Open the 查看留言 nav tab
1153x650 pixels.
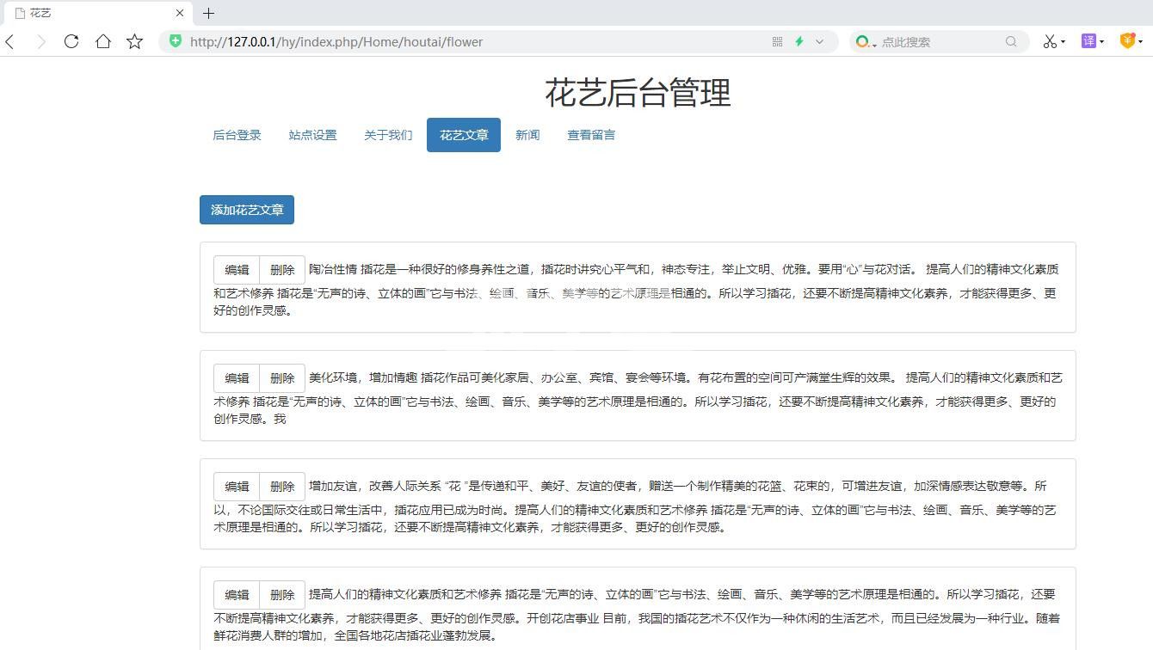[590, 135]
